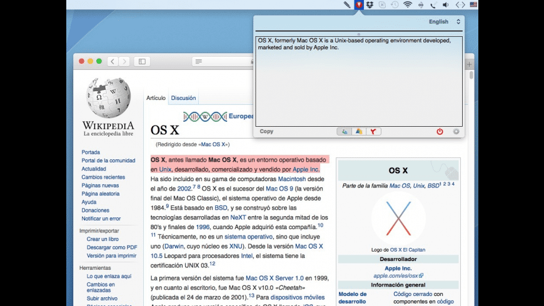Open translator settings gear
The image size is (544, 306).
[x=456, y=131]
